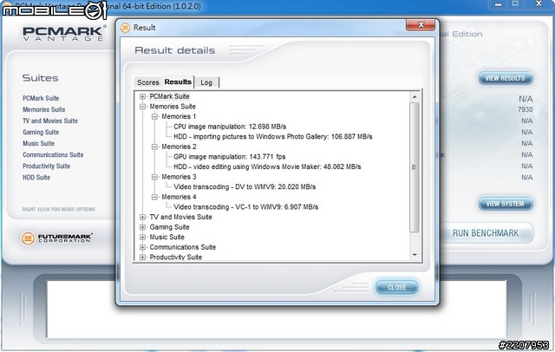Select 'HDD - importing pictures to Windows Photo Gallery' row
The width and height of the screenshot is (555, 352).
click(x=273, y=137)
